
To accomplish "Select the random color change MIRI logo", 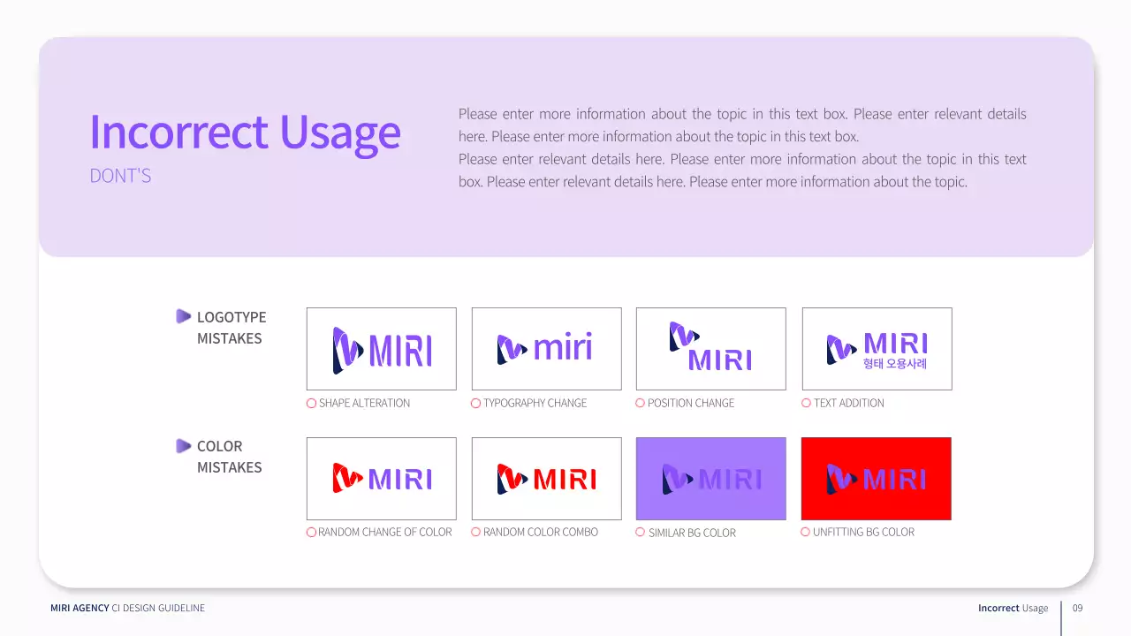I will 381,478.
